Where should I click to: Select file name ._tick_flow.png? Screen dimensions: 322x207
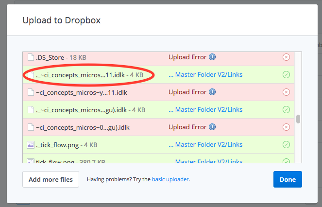coord(57,145)
